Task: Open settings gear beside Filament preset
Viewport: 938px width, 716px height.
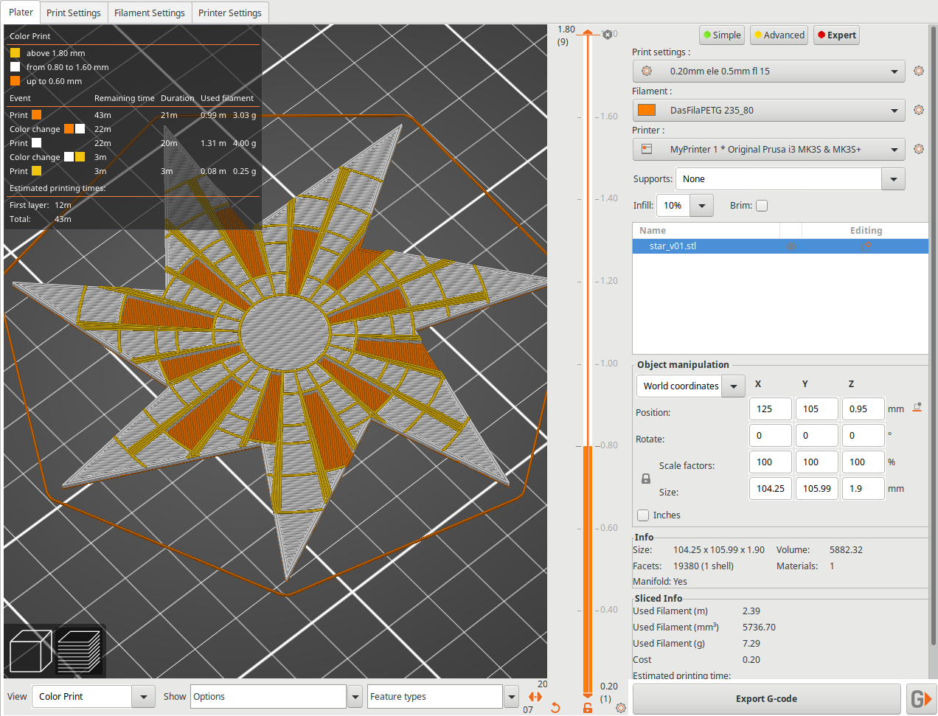Action: point(918,110)
